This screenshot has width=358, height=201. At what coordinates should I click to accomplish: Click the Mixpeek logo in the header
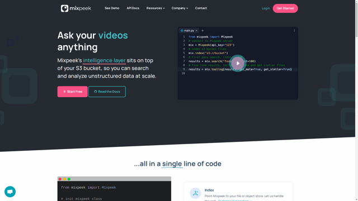point(76,8)
